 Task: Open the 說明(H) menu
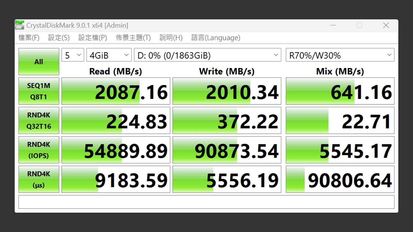[x=171, y=38]
